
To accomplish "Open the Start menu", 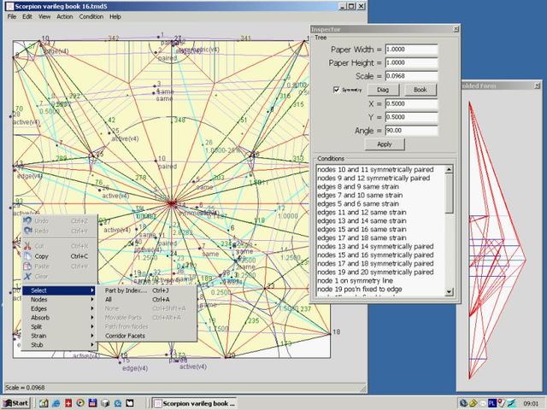I will click(15, 402).
